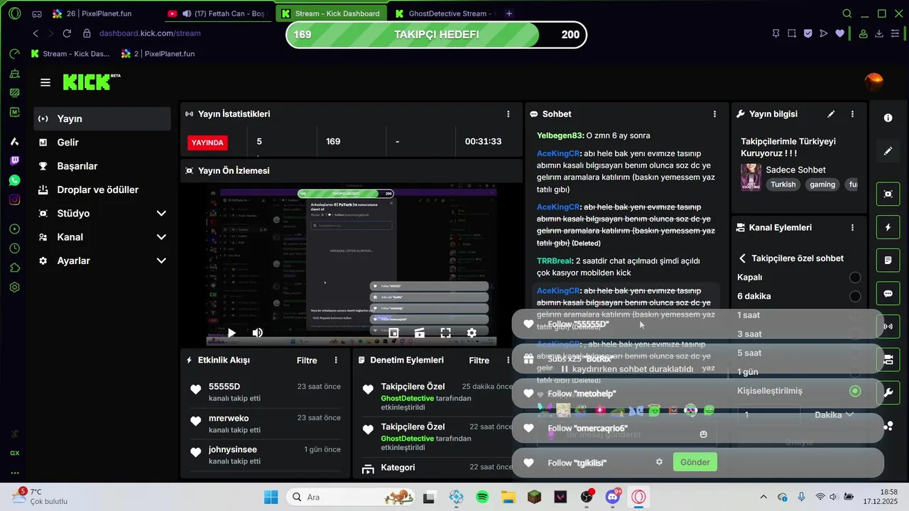Screen dimensions: 909x511
Task: Select the Kişiselleştirilmiş radio option
Action: [855, 391]
